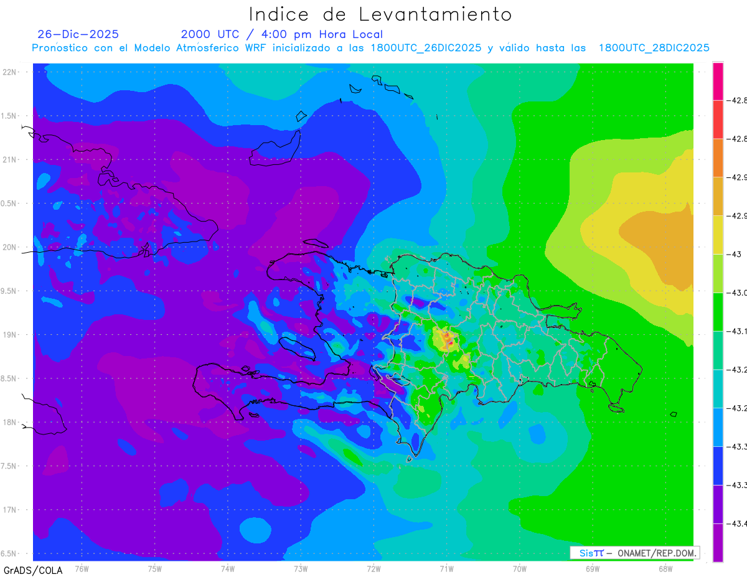This screenshot has height=577, width=747.
Task: Pick the lime color bar segment
Action: tap(718, 273)
